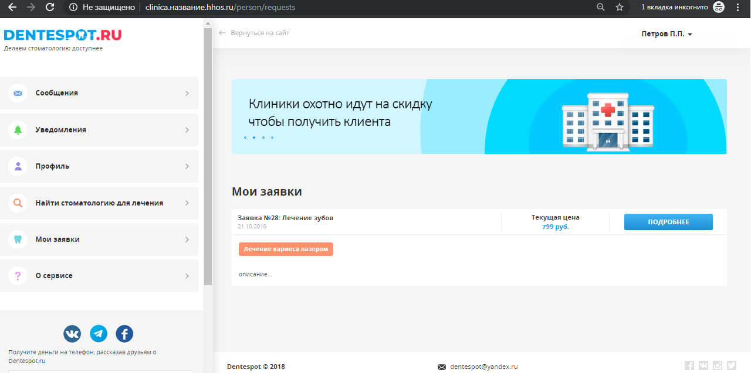Expand Профиль chevron arrow
The height and width of the screenshot is (373, 751).
pyautogui.click(x=187, y=166)
